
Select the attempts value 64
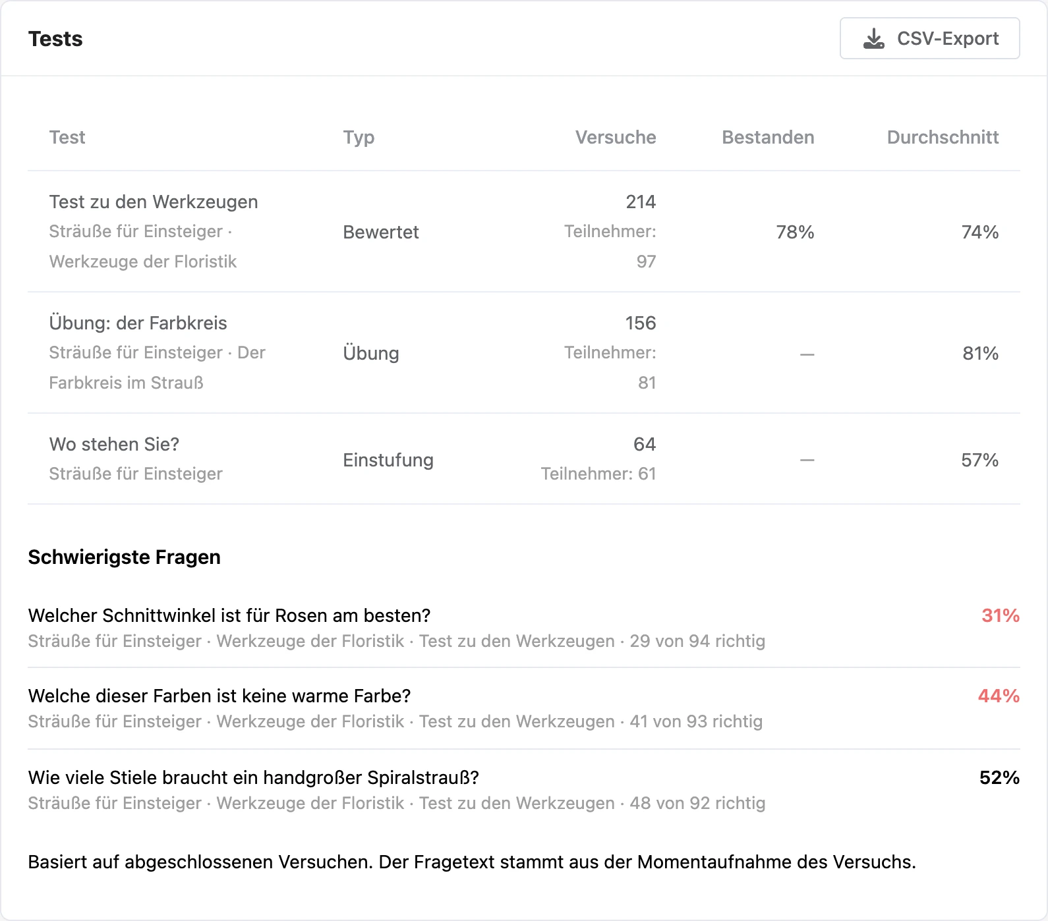(645, 444)
